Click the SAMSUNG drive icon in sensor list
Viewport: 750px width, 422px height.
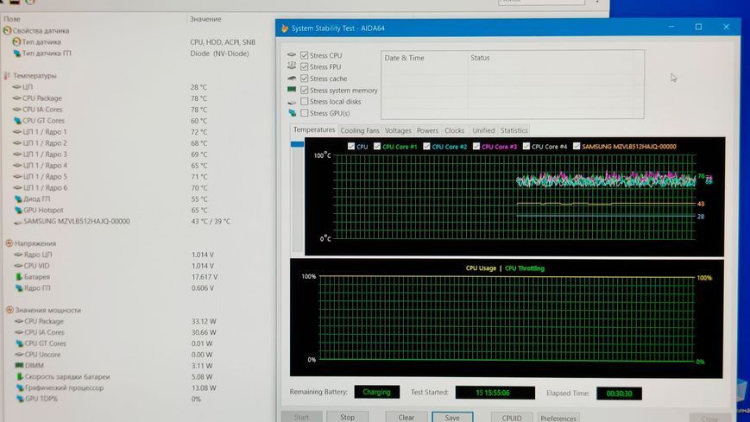point(18,222)
